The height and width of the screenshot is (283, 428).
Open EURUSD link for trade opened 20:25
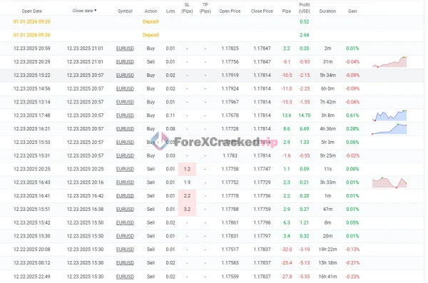(x=125, y=169)
